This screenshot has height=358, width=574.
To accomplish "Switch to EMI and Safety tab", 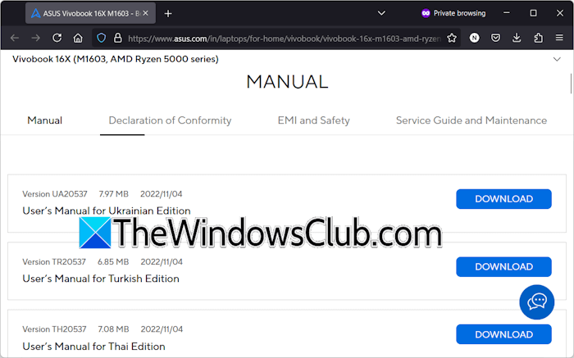I will coord(314,120).
